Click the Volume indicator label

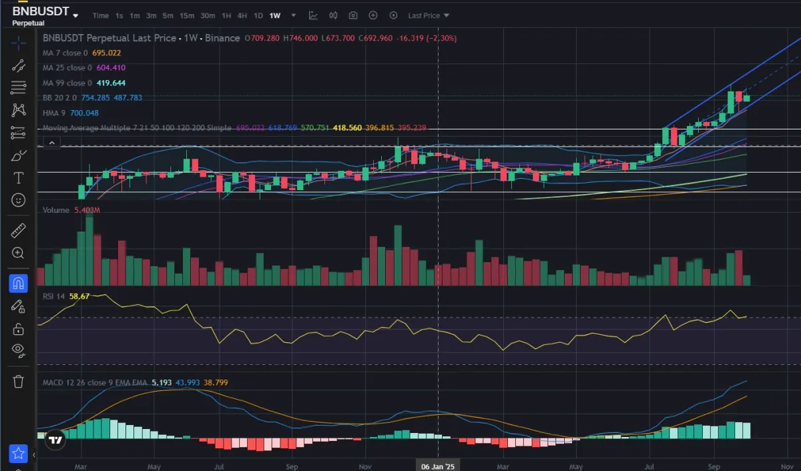(x=55, y=210)
